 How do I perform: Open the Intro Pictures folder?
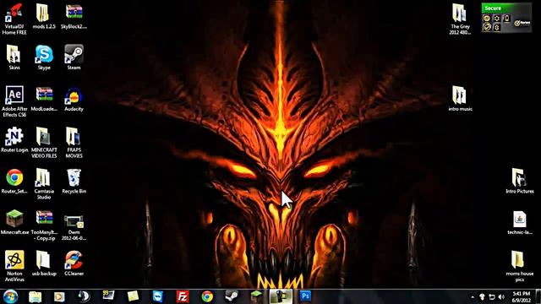[x=519, y=181]
